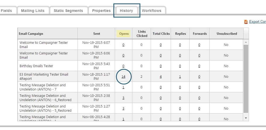
Task: Click the Export icon at top right
Action: pos(246,22)
